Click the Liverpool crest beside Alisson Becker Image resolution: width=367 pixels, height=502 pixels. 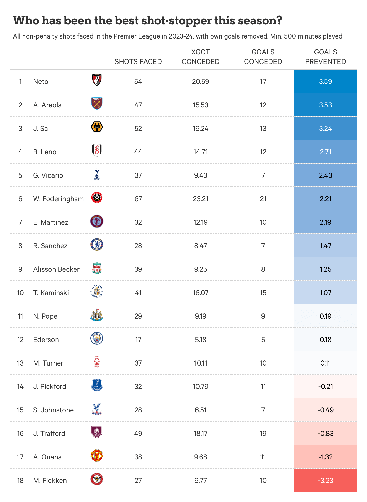point(97,268)
